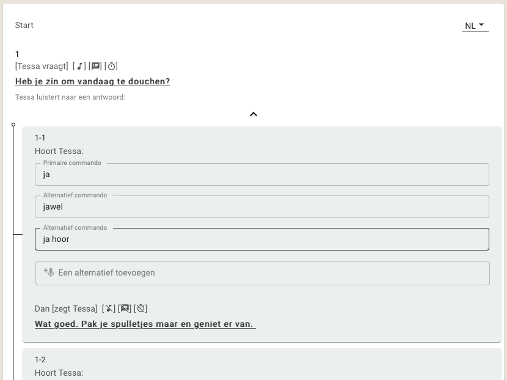Screen dimensions: 507x380
Task: Toggle the crossed-out message icon beside Dan zegt Tessa
Action: (125, 309)
